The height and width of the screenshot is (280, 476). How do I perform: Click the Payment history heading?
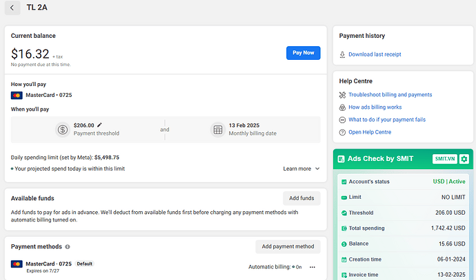(362, 36)
